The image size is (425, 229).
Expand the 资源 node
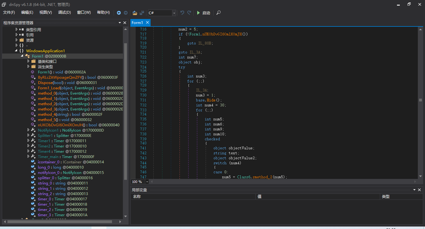click(16, 40)
